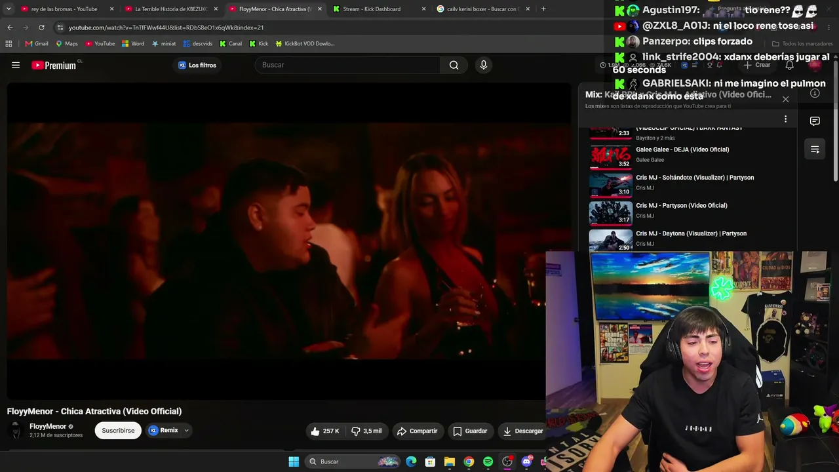Activate voice search microphone
This screenshot has height=472, width=839.
pyautogui.click(x=484, y=65)
